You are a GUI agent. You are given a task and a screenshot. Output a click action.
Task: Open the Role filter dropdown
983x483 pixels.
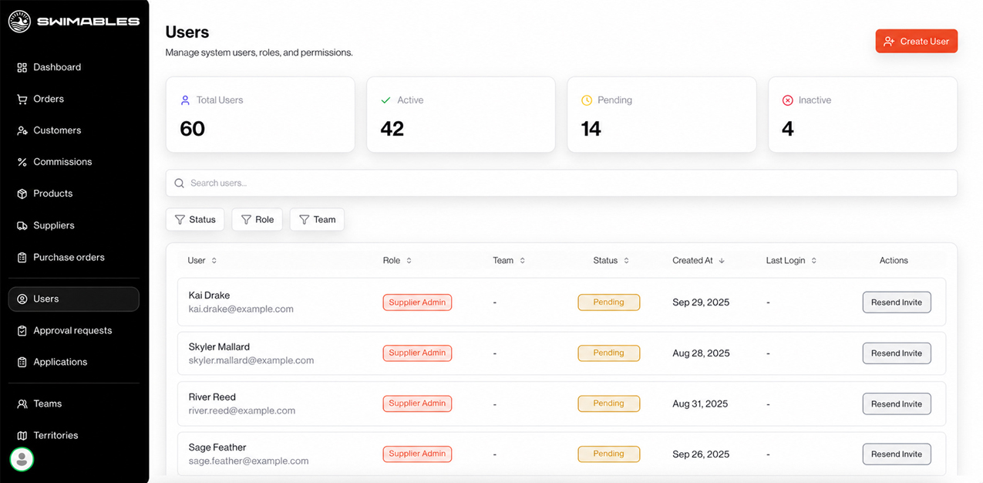[x=258, y=220]
